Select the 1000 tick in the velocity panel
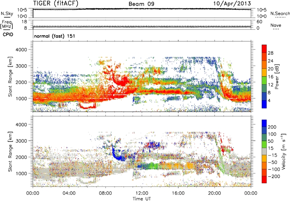This screenshot has height=201, width=290. coord(21,173)
